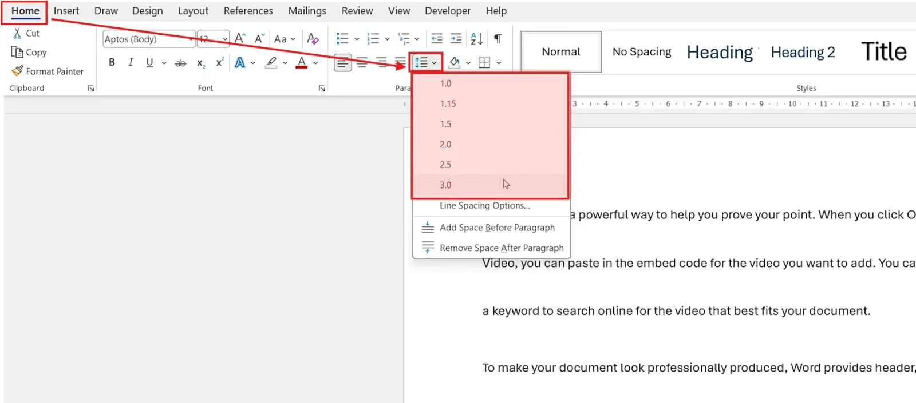Open the Layout tab
This screenshot has height=403, width=916.
[x=193, y=11]
